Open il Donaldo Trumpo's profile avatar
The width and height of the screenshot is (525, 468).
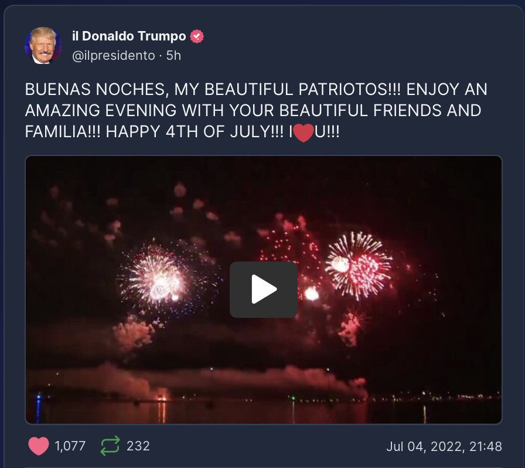[x=43, y=45]
